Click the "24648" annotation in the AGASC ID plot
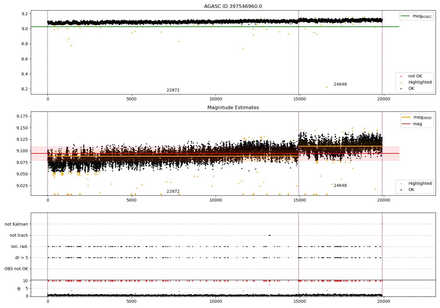The image size is (440, 308). (x=340, y=84)
